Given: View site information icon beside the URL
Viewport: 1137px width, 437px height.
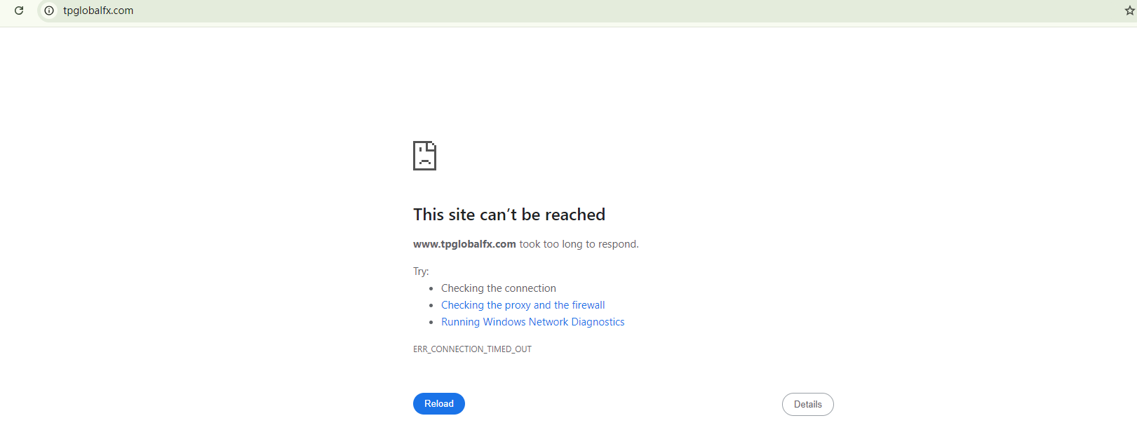Looking at the screenshot, I should coord(49,11).
